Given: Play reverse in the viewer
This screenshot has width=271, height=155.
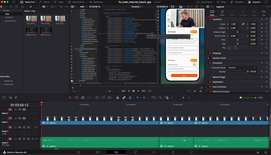Looking at the screenshot, I should [x=129, y=91].
